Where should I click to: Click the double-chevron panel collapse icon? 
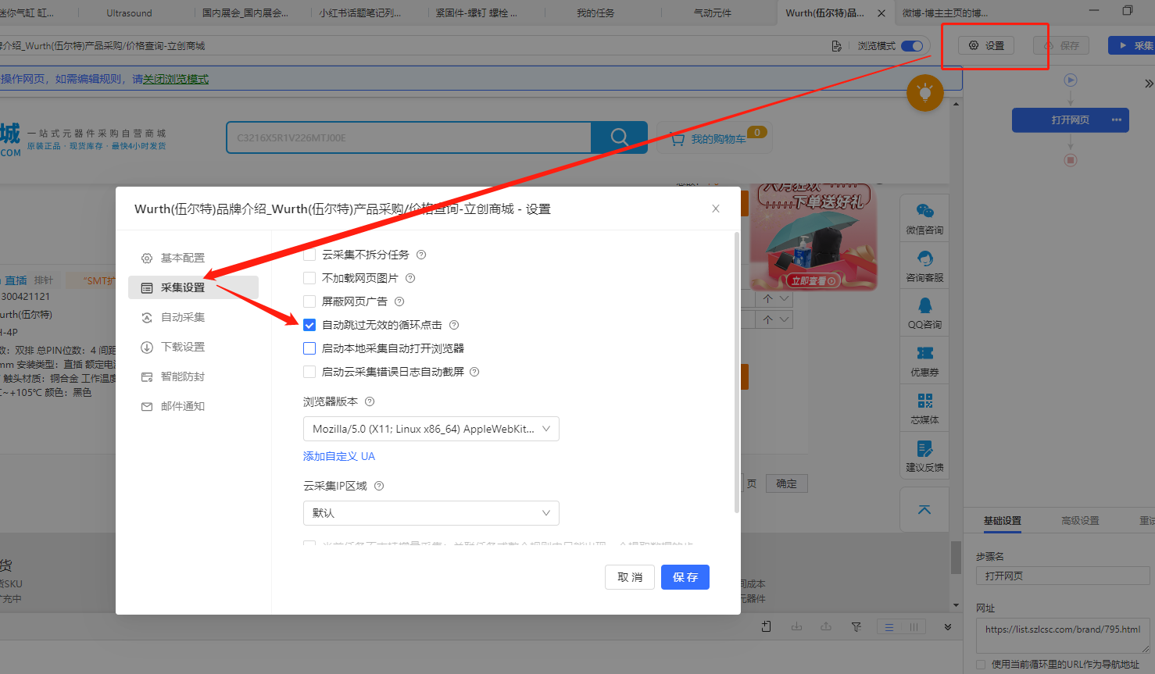1149,84
